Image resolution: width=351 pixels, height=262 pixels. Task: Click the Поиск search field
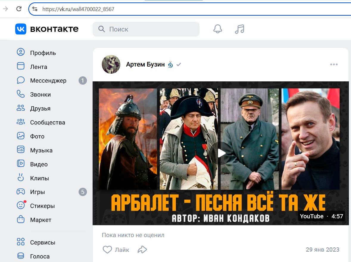(146, 29)
